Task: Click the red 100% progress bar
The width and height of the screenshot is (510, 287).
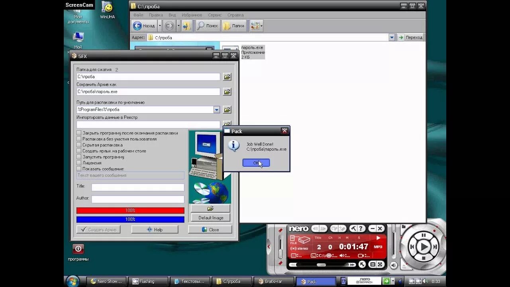Action: [x=130, y=210]
